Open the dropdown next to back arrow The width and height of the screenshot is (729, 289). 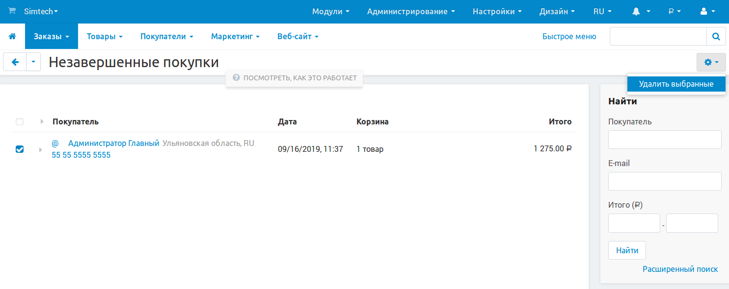pos(33,62)
